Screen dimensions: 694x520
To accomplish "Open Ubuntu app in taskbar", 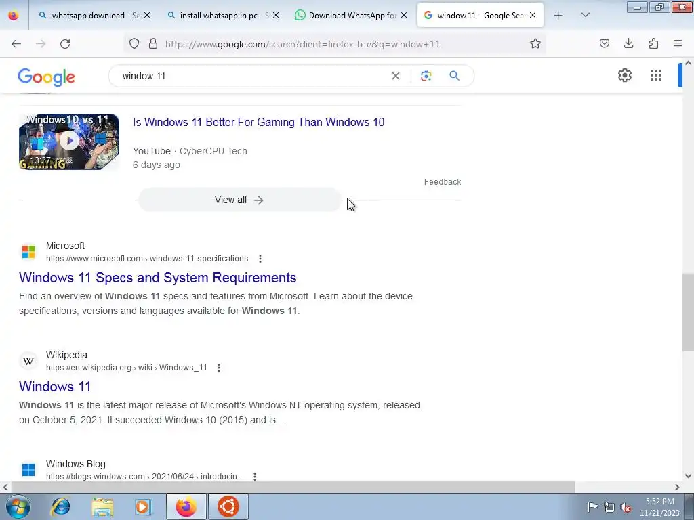I will point(228,506).
